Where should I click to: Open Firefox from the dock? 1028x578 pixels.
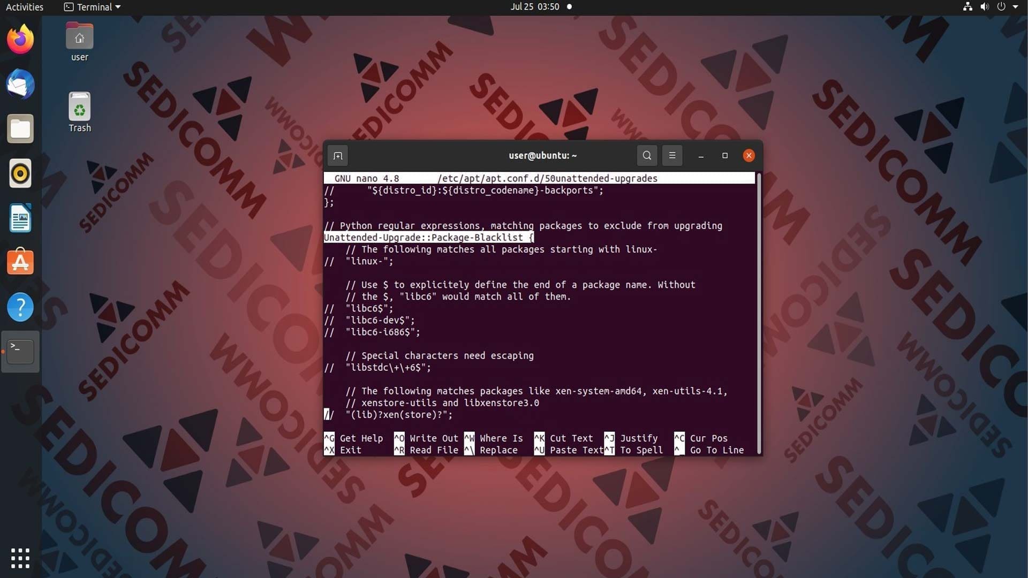(x=20, y=39)
